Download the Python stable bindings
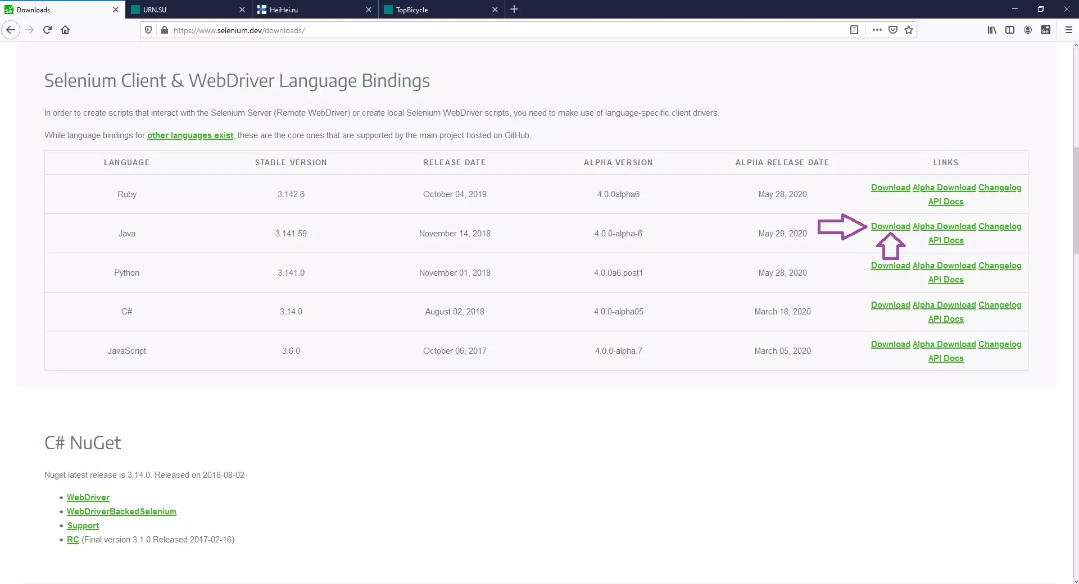The width and height of the screenshot is (1079, 584). (x=890, y=266)
